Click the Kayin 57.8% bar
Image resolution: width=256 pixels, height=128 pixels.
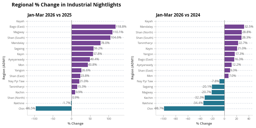[82, 54]
